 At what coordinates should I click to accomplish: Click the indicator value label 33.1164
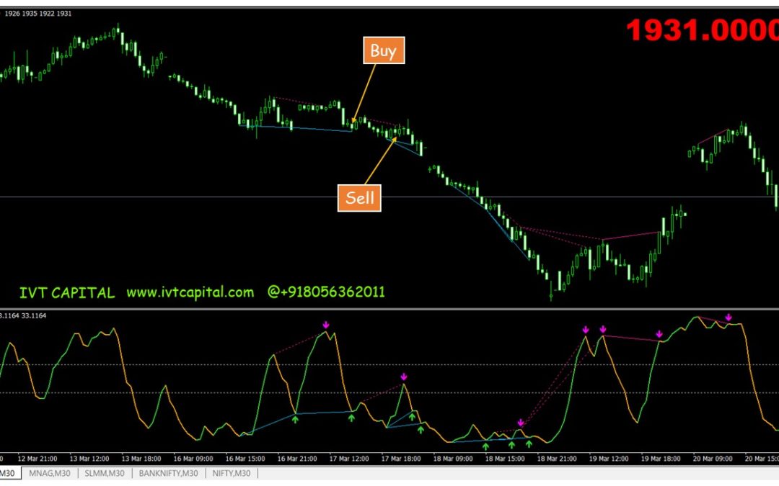[x=34, y=315]
